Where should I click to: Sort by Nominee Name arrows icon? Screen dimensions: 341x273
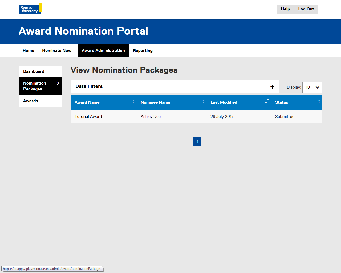[x=203, y=101]
